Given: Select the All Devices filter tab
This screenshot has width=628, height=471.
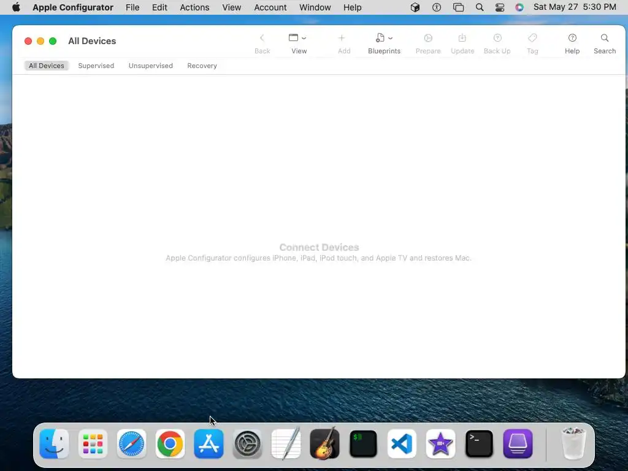Looking at the screenshot, I should click(x=47, y=66).
